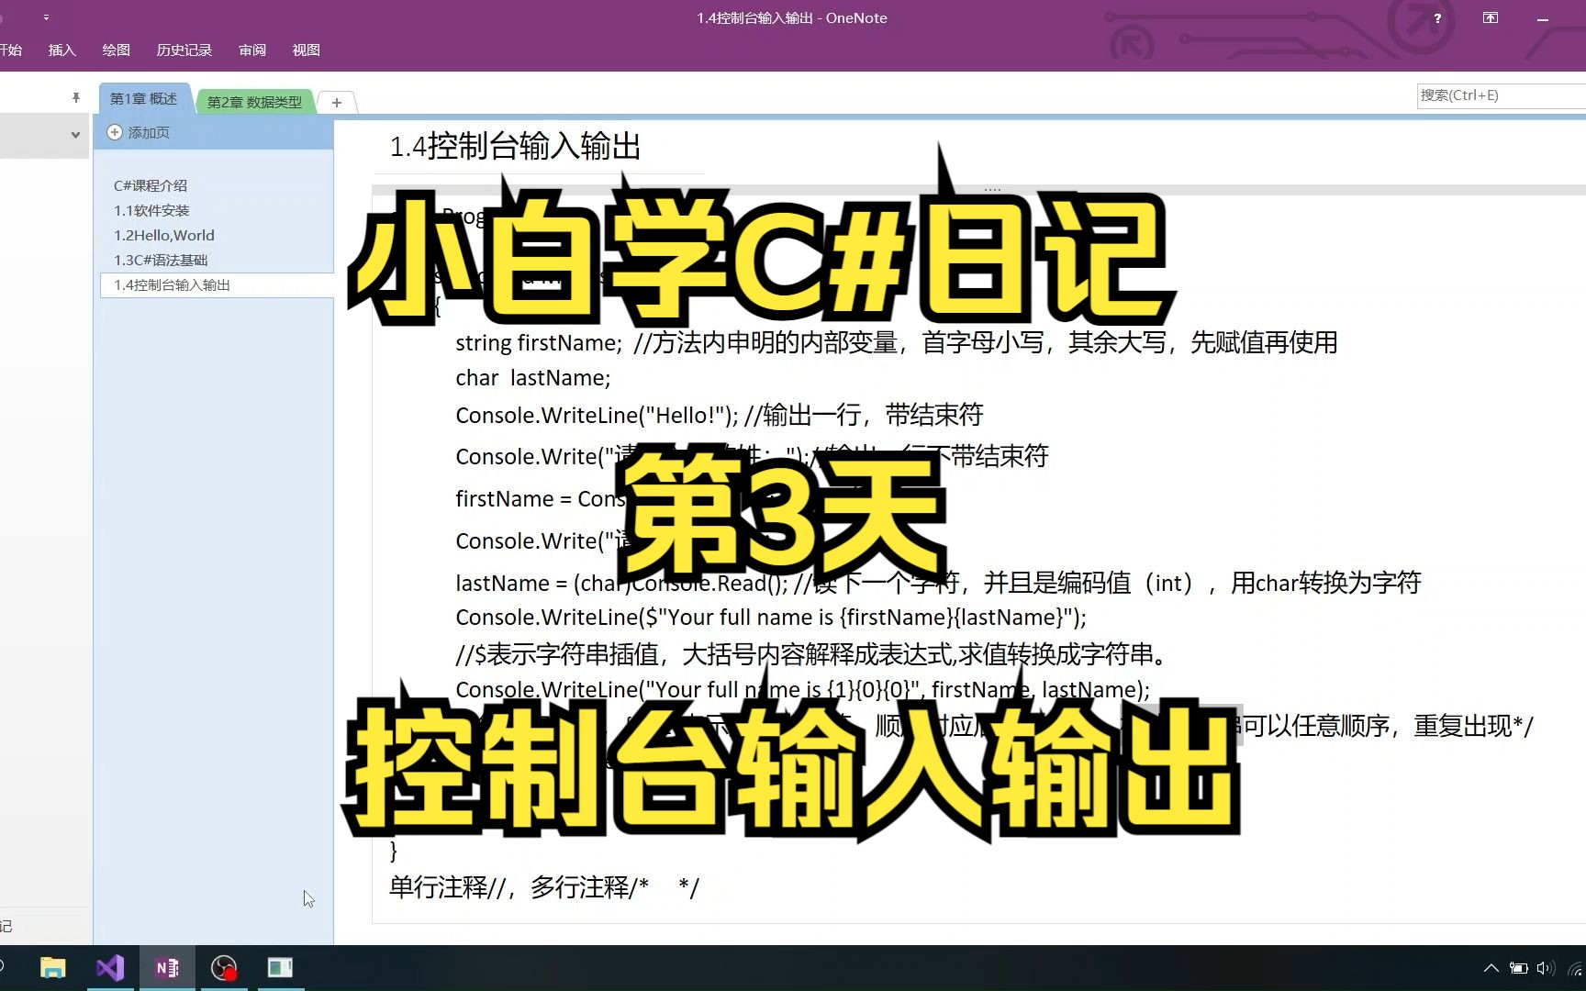
Task: Click the line char lastName;
Action: click(x=532, y=378)
